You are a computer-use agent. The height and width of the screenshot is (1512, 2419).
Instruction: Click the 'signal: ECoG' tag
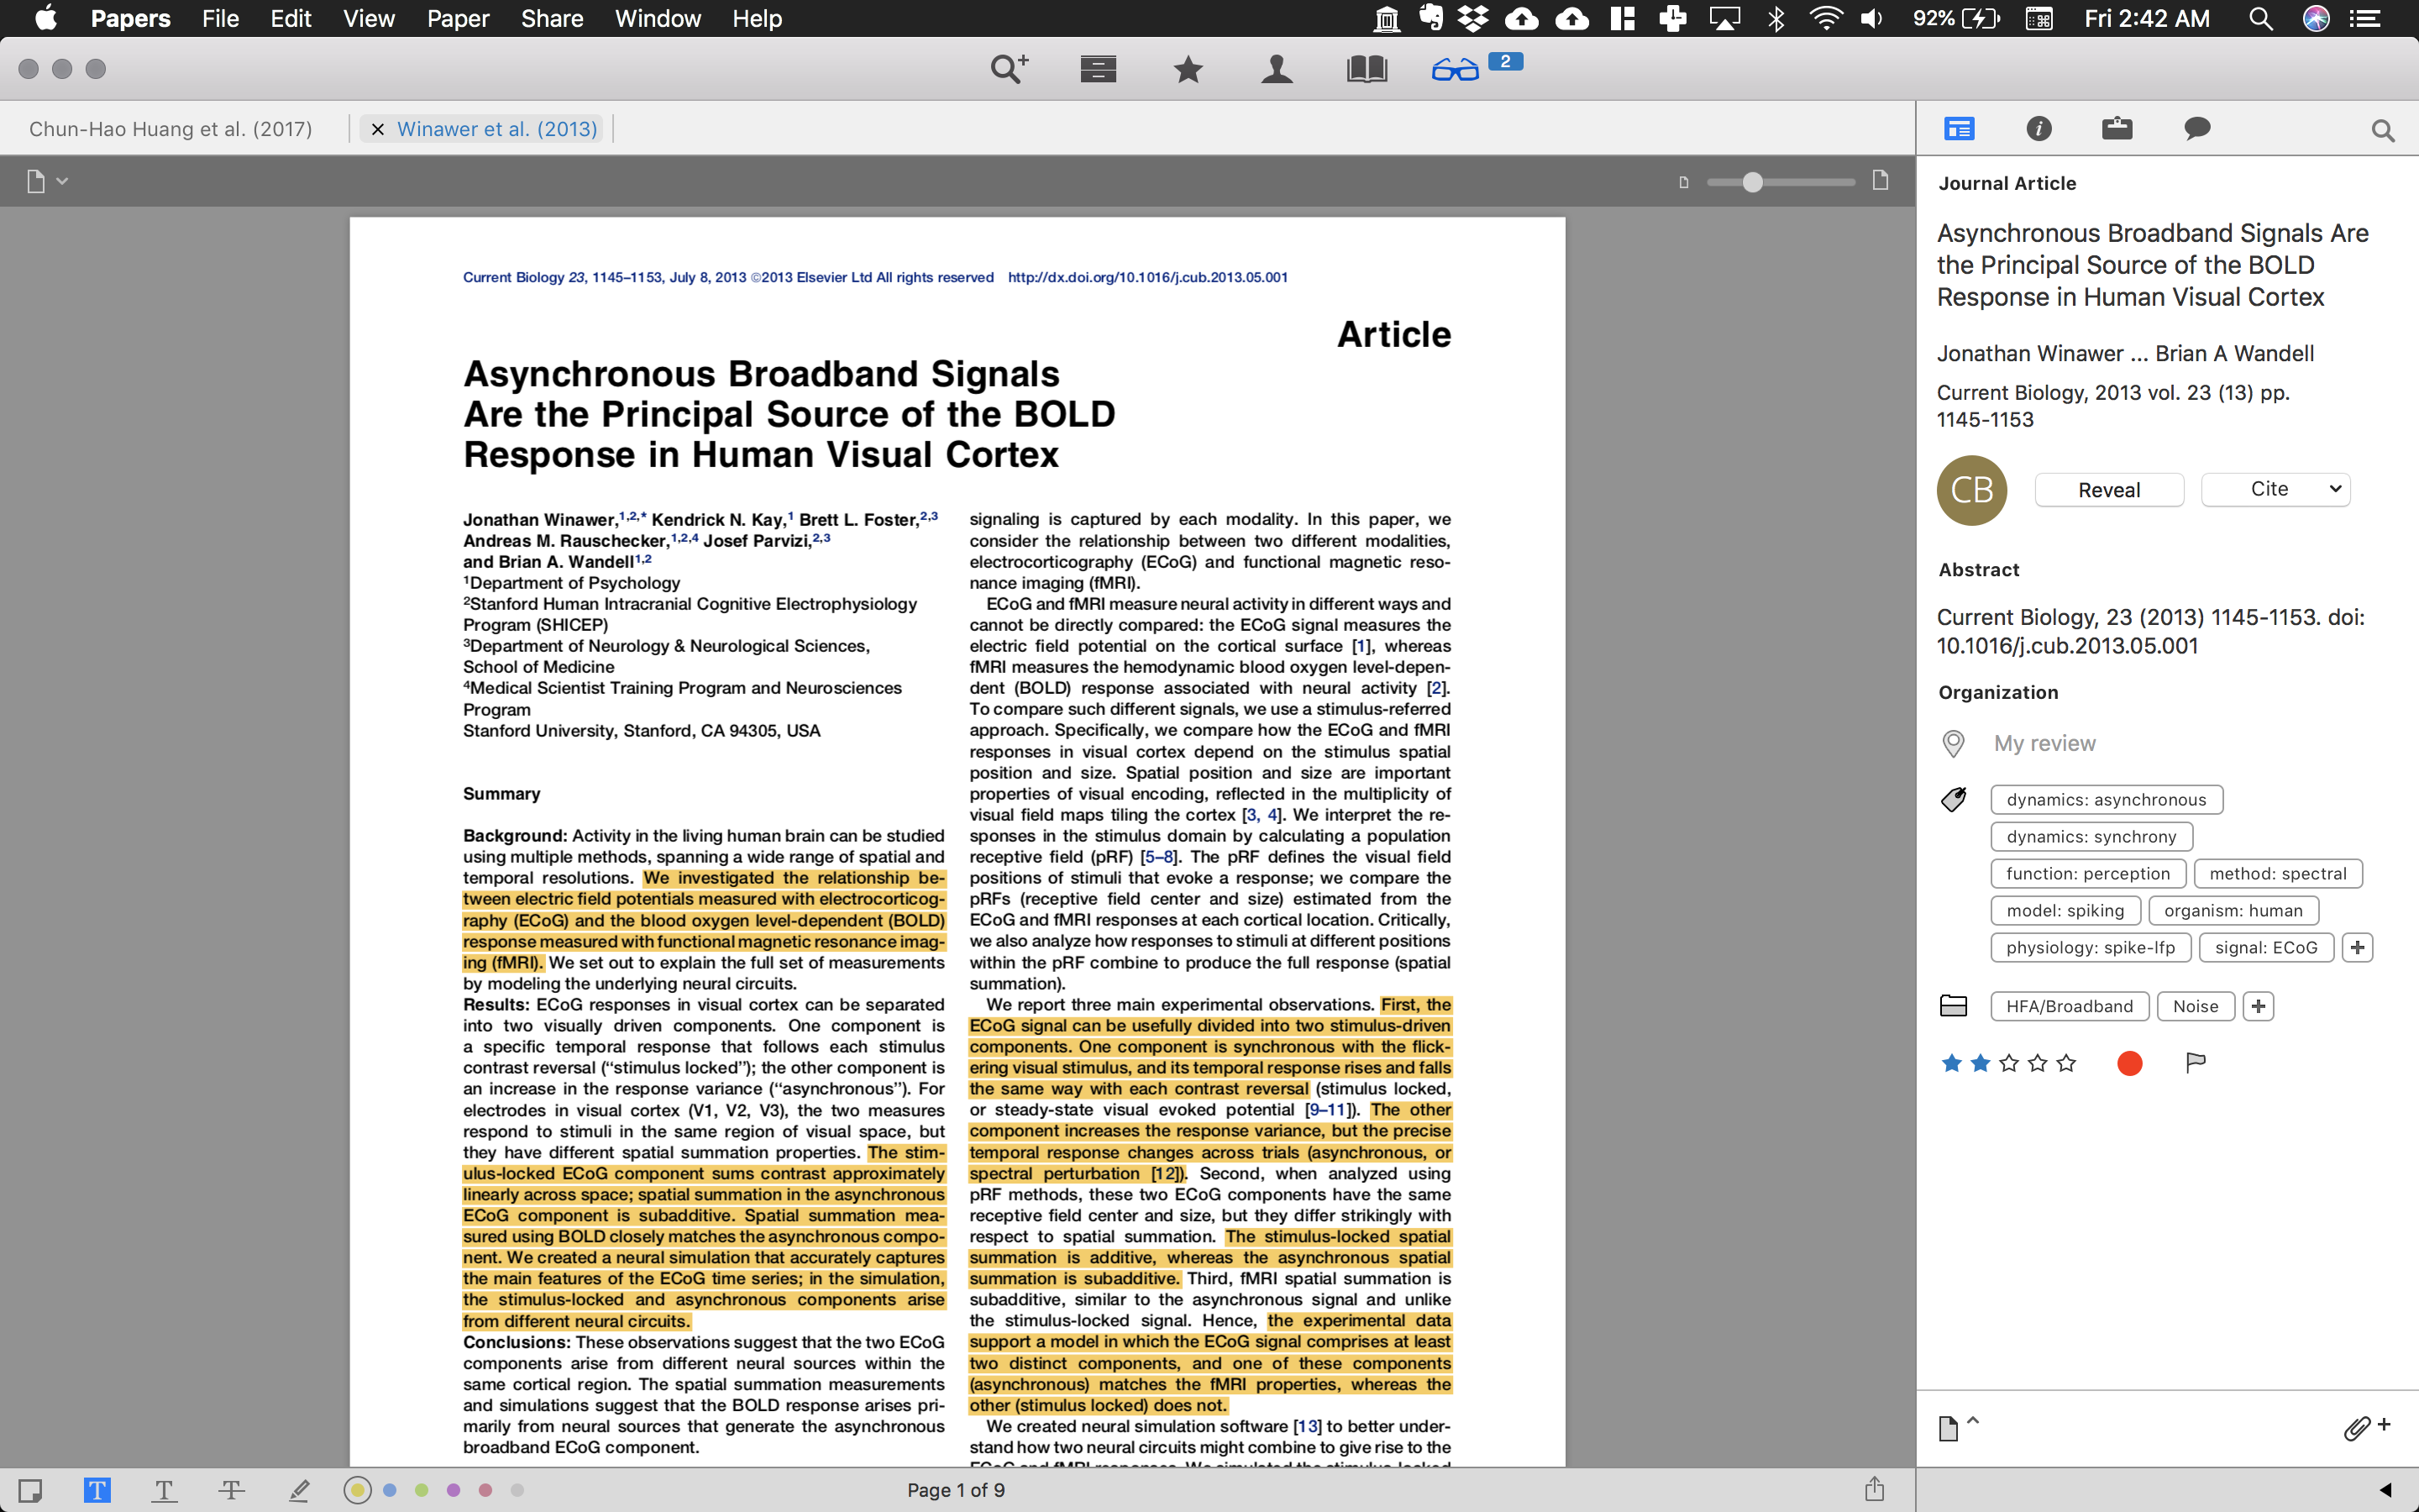[2266, 947]
